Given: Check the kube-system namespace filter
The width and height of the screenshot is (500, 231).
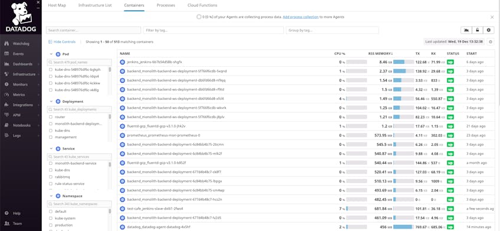Looking at the screenshot, I should coord(50,218).
